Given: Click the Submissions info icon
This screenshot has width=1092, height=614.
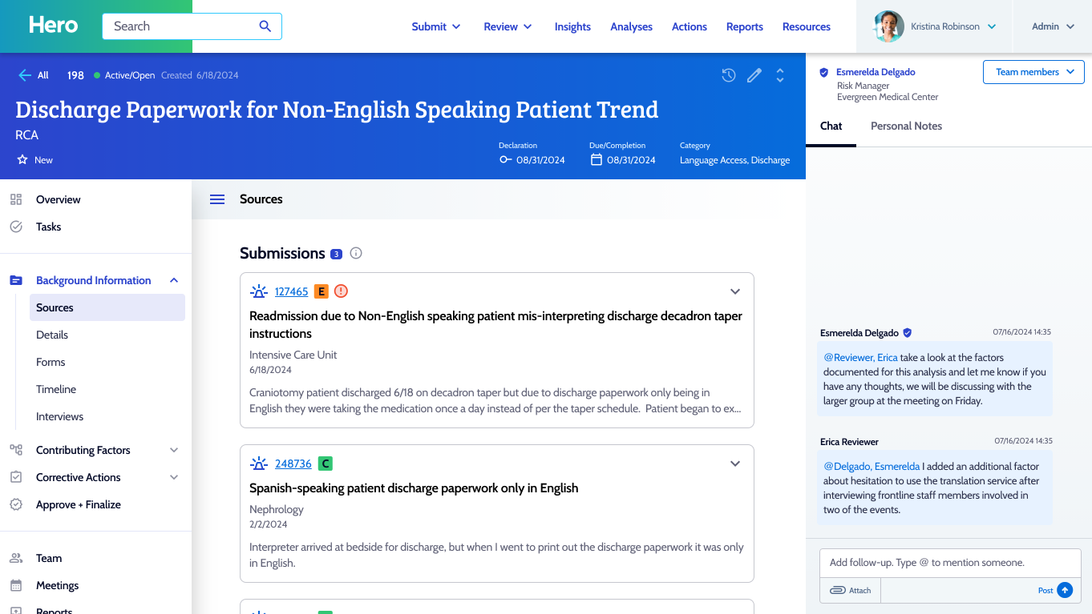Looking at the screenshot, I should click(356, 254).
